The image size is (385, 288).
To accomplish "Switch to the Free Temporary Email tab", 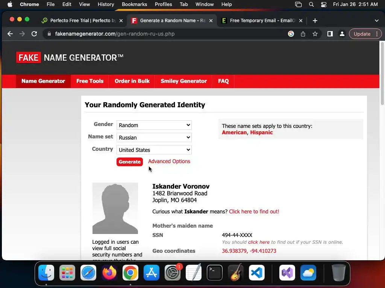I will point(262,21).
